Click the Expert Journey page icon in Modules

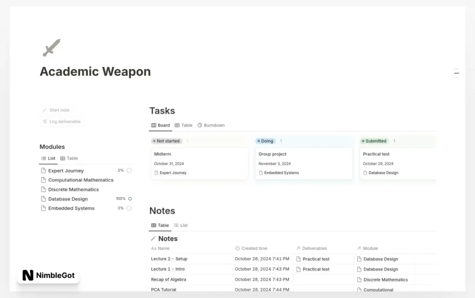43,171
